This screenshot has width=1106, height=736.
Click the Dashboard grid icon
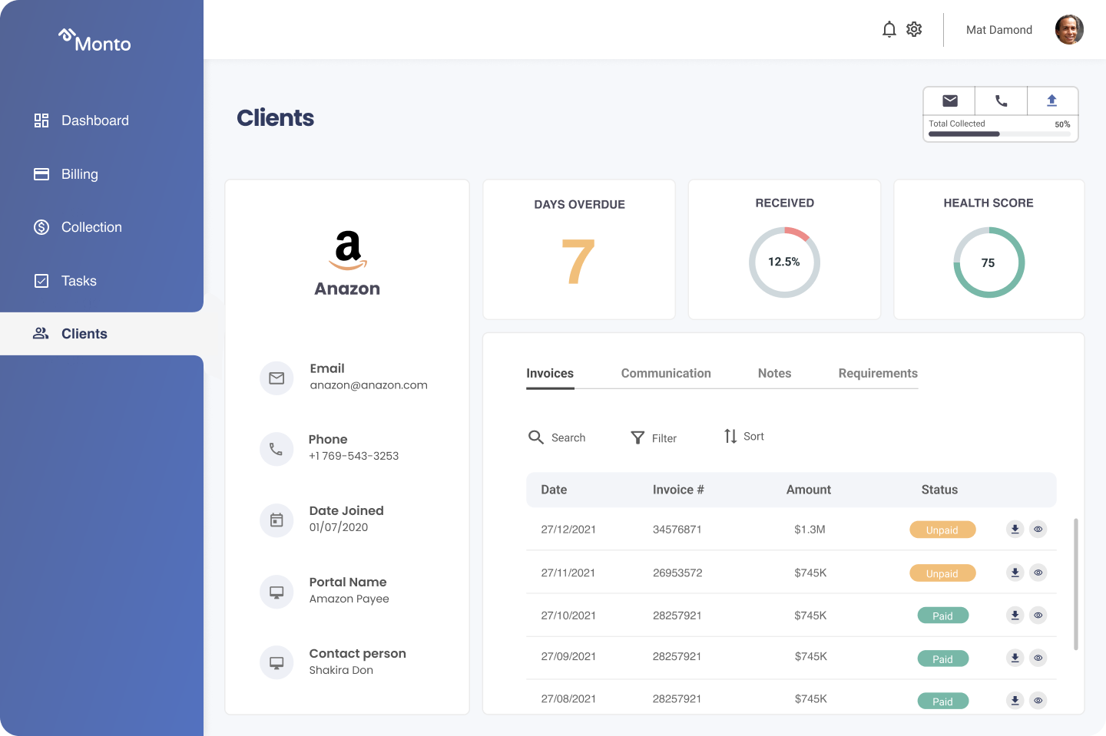point(41,120)
